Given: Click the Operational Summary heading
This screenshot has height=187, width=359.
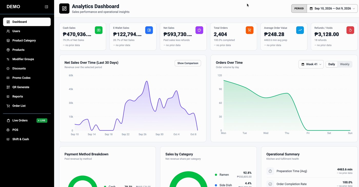Looking at the screenshot, I should 283,154.
